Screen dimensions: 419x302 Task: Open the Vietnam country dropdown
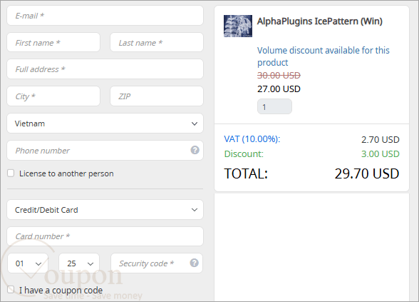pos(105,124)
